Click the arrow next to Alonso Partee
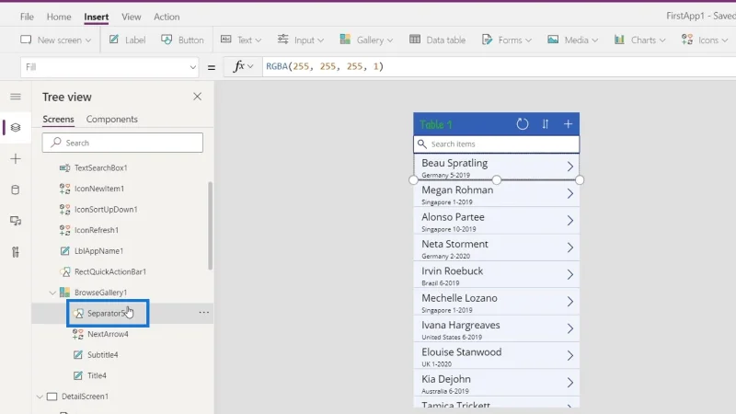 pyautogui.click(x=569, y=220)
